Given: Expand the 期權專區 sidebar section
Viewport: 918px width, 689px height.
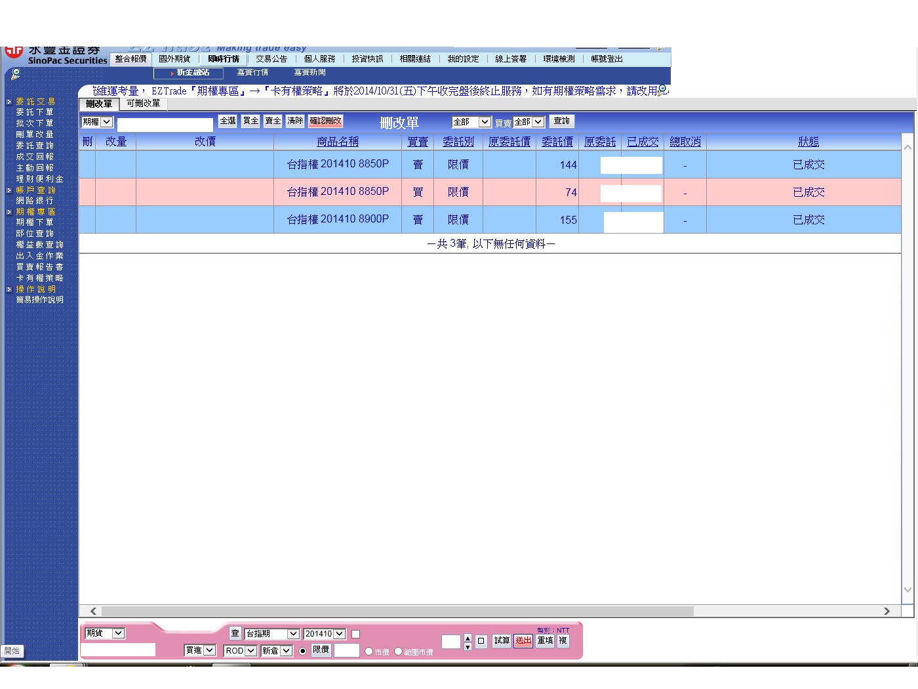Looking at the screenshot, I should 35,212.
